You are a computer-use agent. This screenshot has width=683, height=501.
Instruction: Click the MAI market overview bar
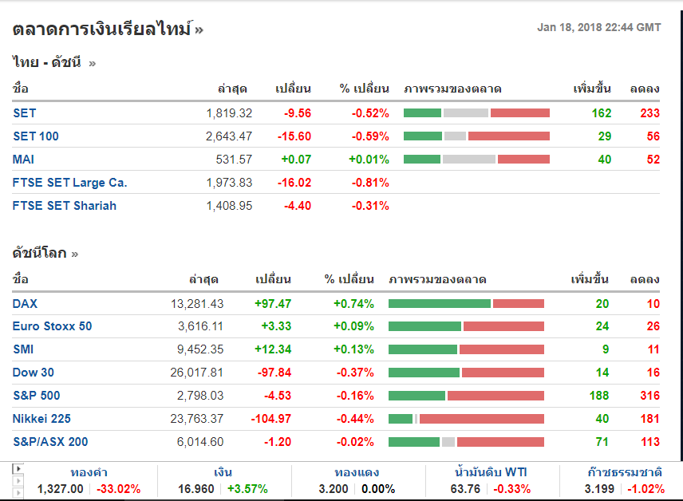click(x=476, y=160)
